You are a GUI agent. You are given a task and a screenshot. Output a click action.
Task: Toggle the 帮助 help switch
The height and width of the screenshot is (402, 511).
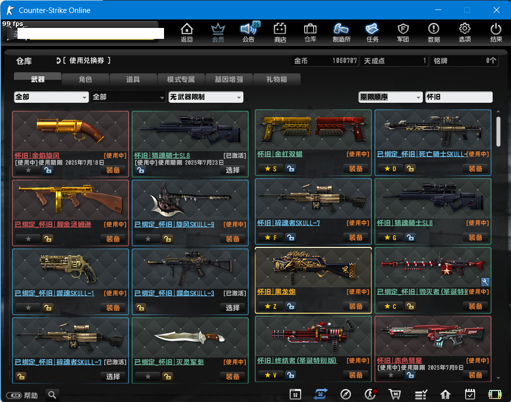[14, 396]
